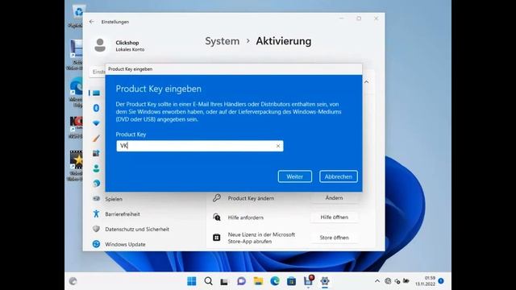Screen dimensions: 516x290
Task: Open Time and Language globe icon
Action: pos(96,184)
